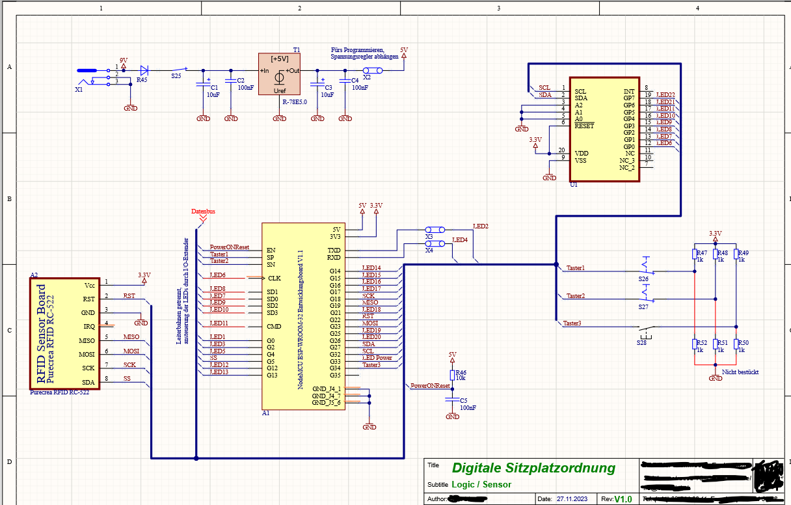Screen dimensions: 791x505
Task: Select the U1 I/O expander chip
Action: pyautogui.click(x=602, y=129)
